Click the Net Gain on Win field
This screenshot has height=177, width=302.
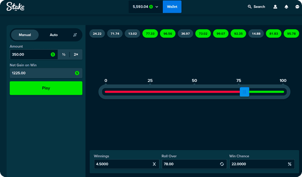click(x=46, y=73)
